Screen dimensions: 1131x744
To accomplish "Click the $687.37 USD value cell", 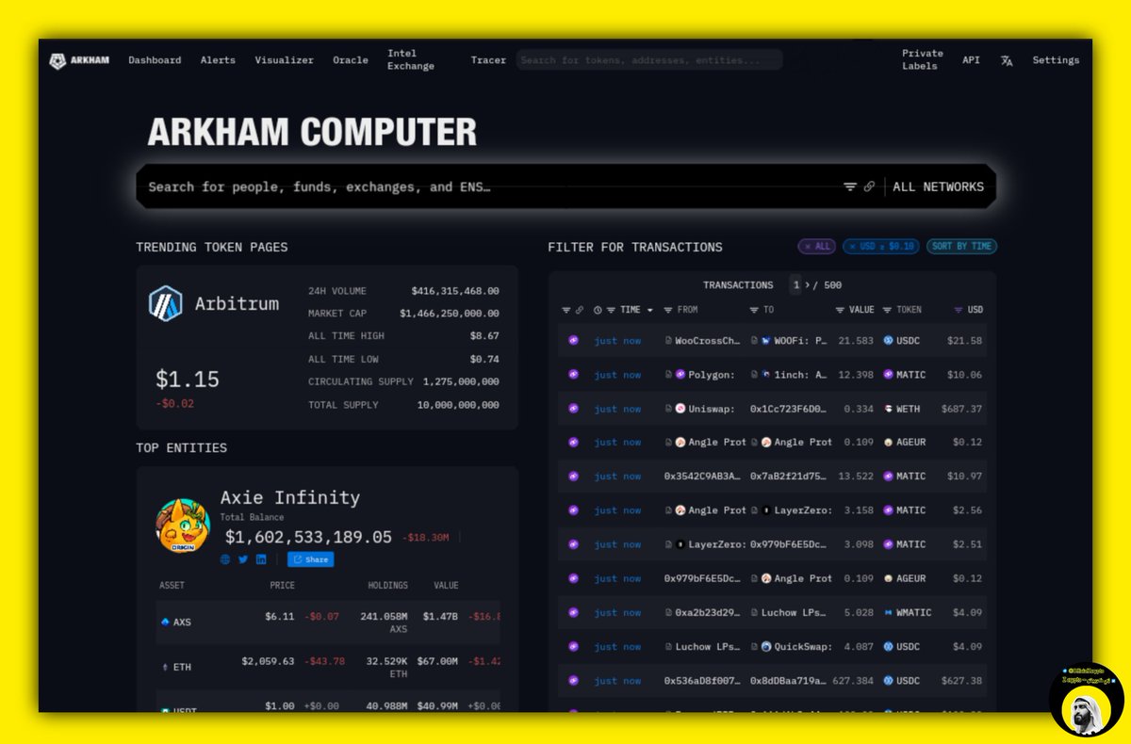I will (960, 409).
